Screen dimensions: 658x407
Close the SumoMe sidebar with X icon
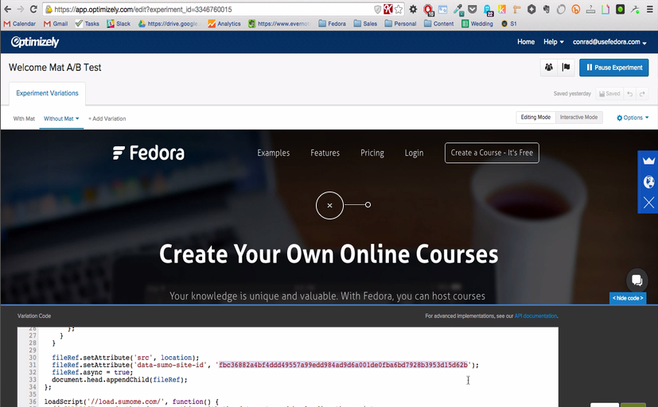(648, 203)
